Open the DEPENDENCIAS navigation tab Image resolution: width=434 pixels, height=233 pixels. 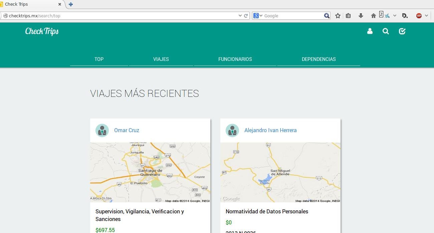point(318,59)
